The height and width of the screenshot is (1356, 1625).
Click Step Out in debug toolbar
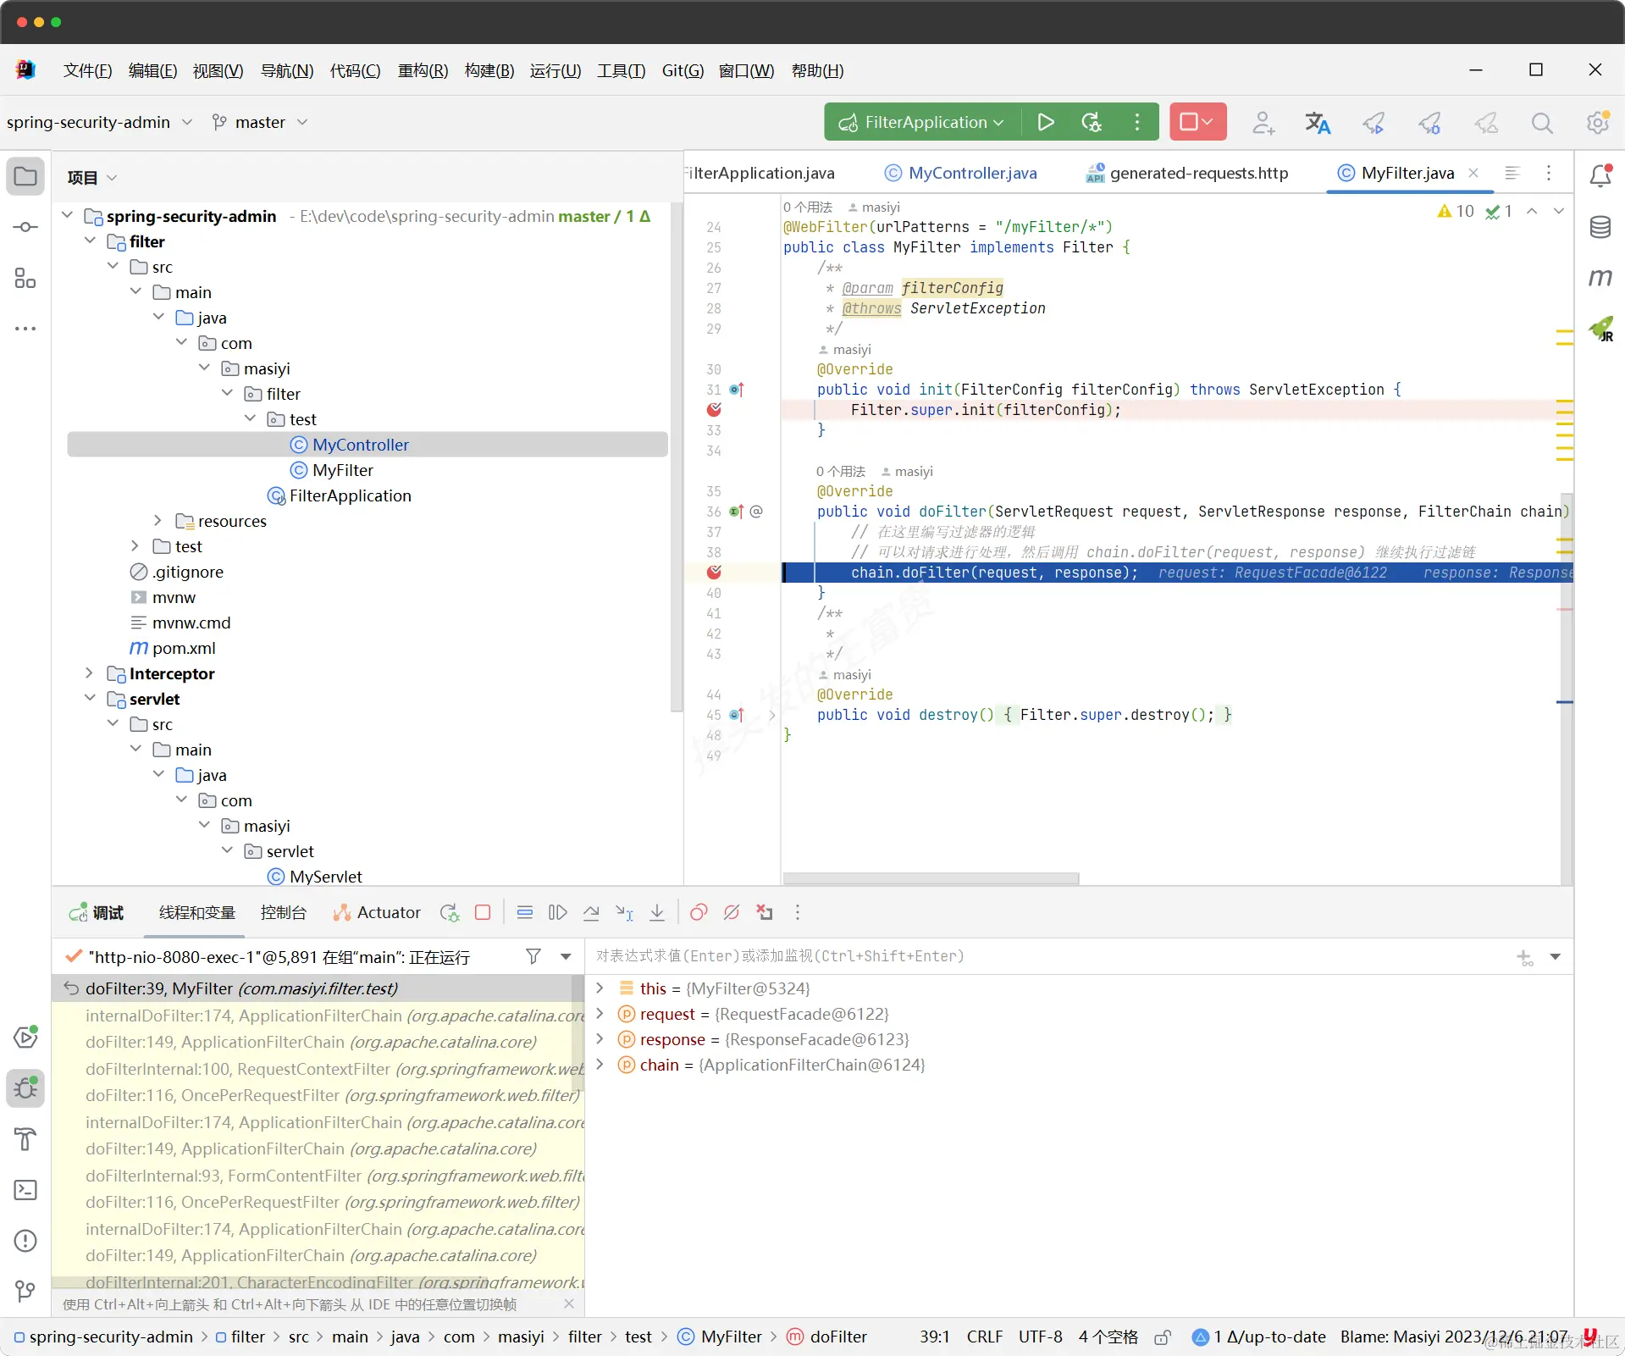click(657, 912)
